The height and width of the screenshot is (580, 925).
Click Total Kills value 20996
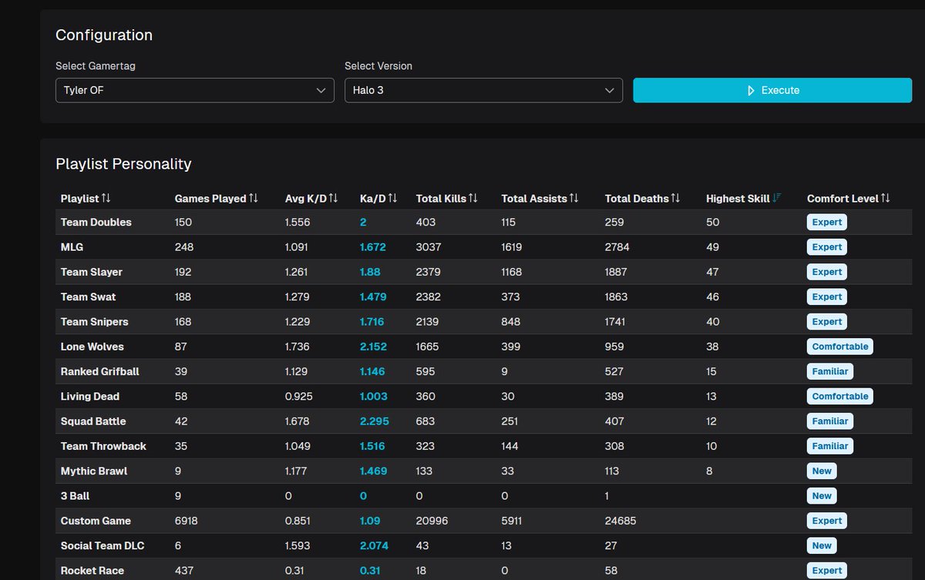point(432,521)
